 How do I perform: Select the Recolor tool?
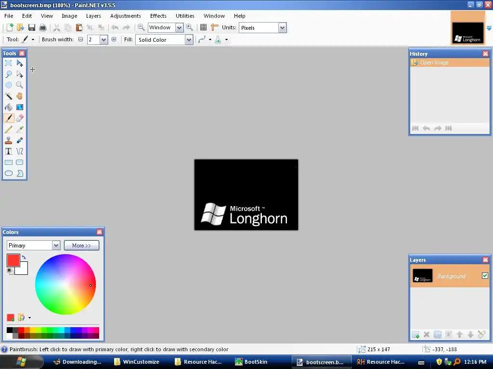[x=19, y=140]
